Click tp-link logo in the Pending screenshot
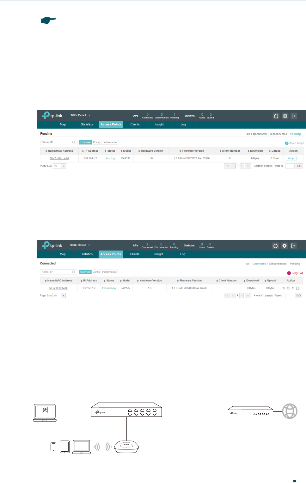This screenshot has width=306, height=483. (52, 115)
